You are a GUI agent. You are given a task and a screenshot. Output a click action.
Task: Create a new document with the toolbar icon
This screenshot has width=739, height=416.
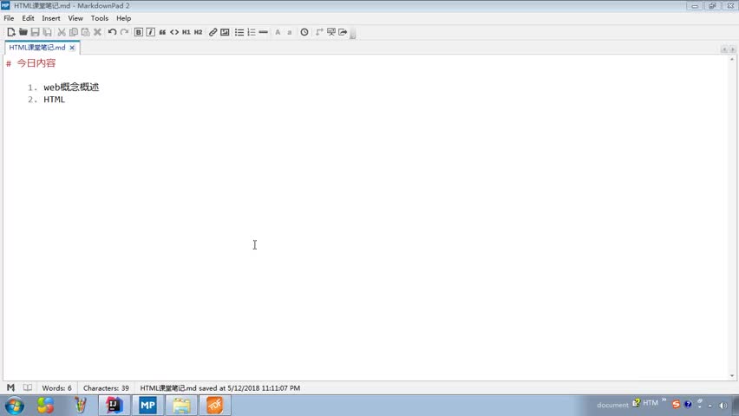[x=10, y=32]
